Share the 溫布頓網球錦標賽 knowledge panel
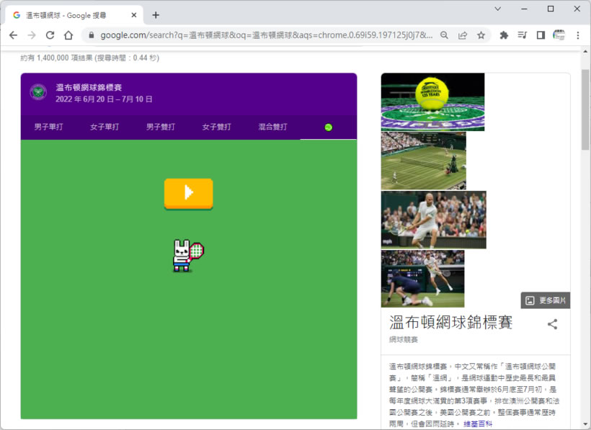The image size is (591, 430). pos(553,324)
